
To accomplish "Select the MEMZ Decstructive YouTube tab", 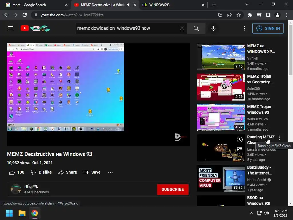I will point(102,5).
